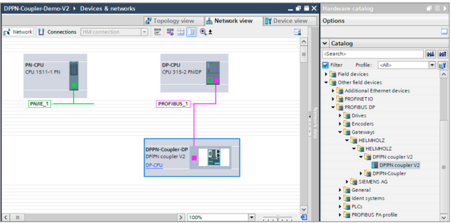Toggle the Network mode button

[x=18, y=32]
